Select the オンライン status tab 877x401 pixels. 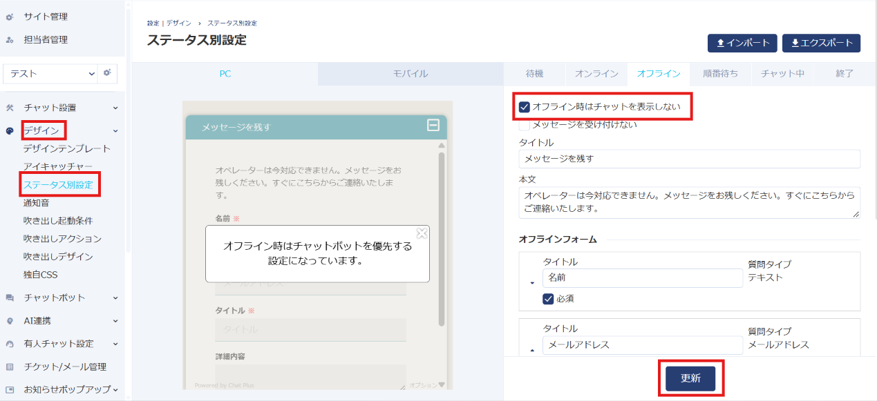point(596,74)
